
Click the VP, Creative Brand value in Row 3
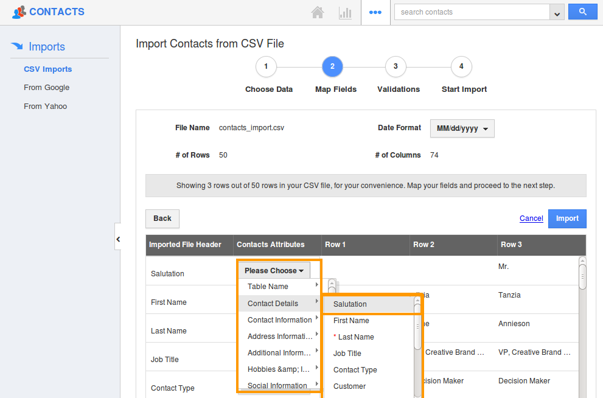[535, 352]
